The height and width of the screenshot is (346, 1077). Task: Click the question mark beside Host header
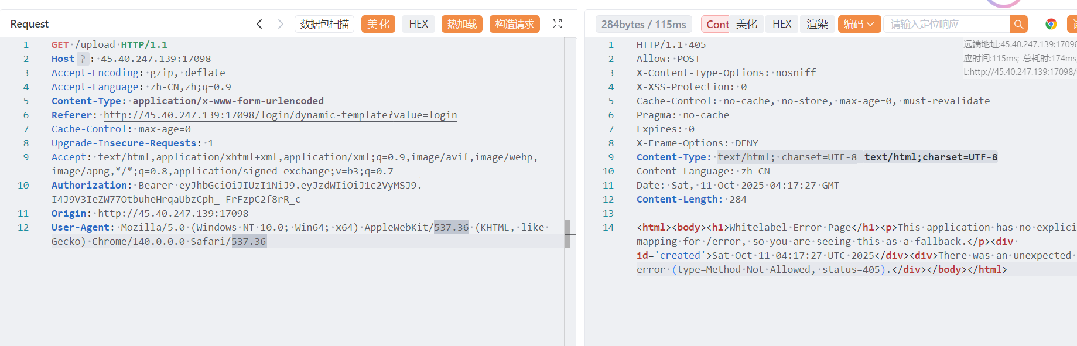pyautogui.click(x=83, y=59)
